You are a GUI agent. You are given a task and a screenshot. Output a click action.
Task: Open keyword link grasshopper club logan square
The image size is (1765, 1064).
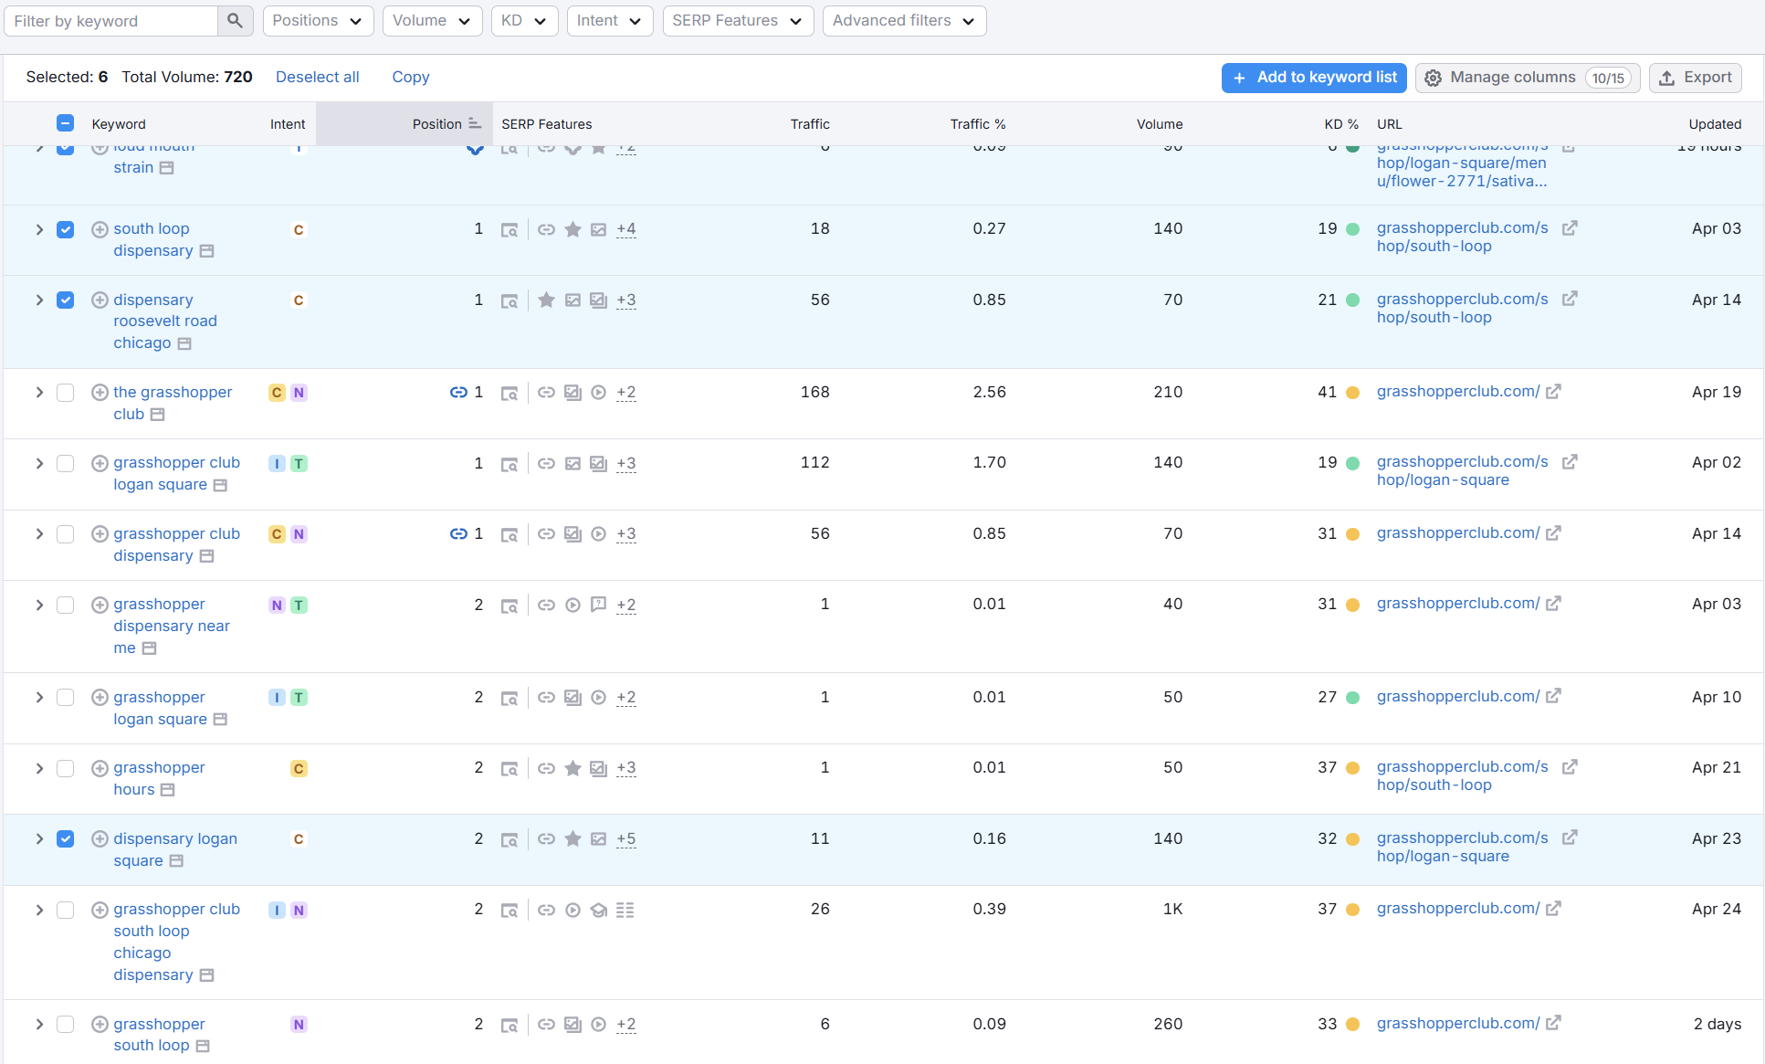click(x=176, y=473)
